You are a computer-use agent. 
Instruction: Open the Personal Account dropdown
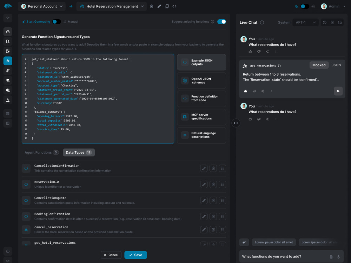42,6
